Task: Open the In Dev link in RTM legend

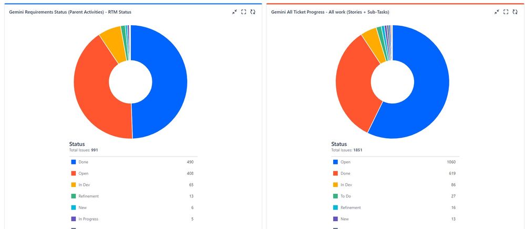Action: [85, 185]
